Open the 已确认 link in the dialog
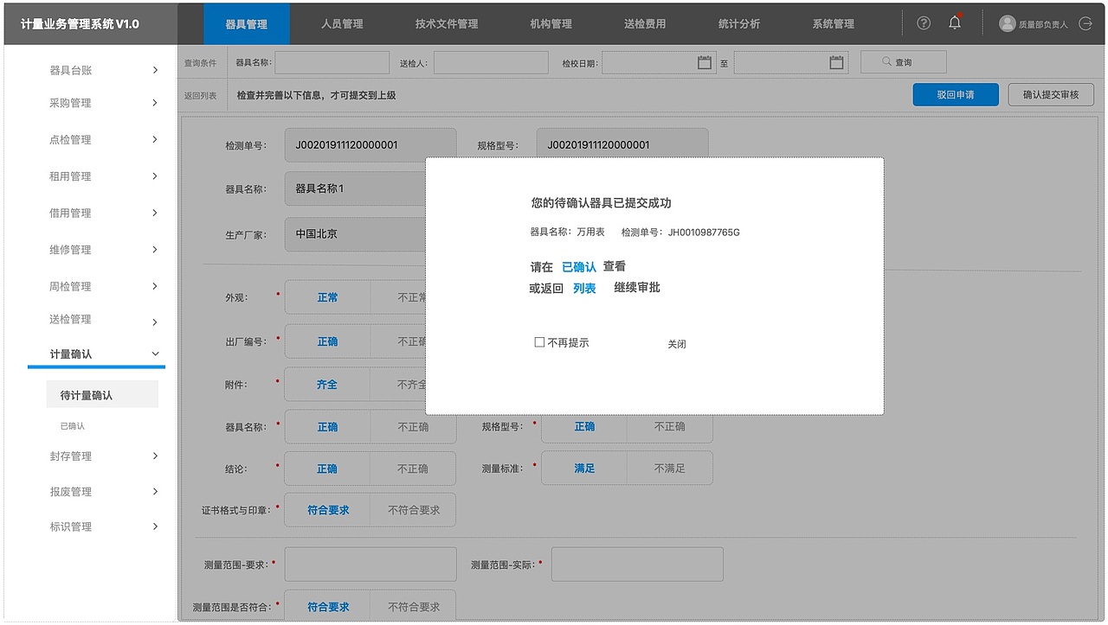 tap(578, 266)
